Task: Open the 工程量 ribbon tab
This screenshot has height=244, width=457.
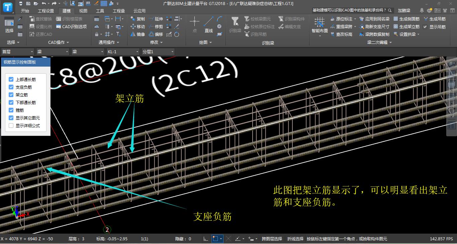Action: point(119,11)
